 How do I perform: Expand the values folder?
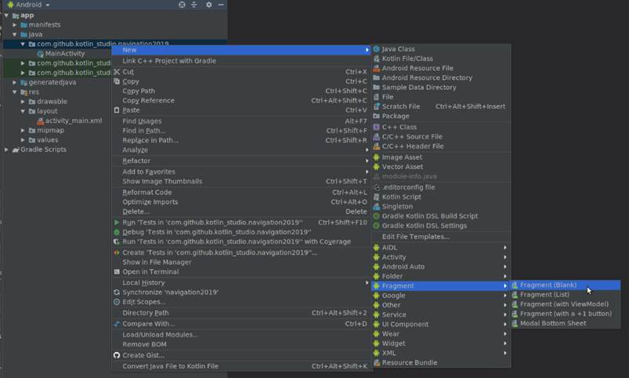[x=23, y=140]
